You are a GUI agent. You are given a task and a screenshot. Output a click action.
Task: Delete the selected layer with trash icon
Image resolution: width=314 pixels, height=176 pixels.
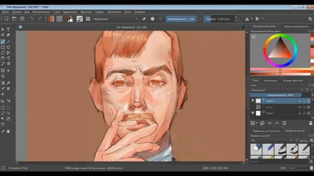(x=311, y=123)
